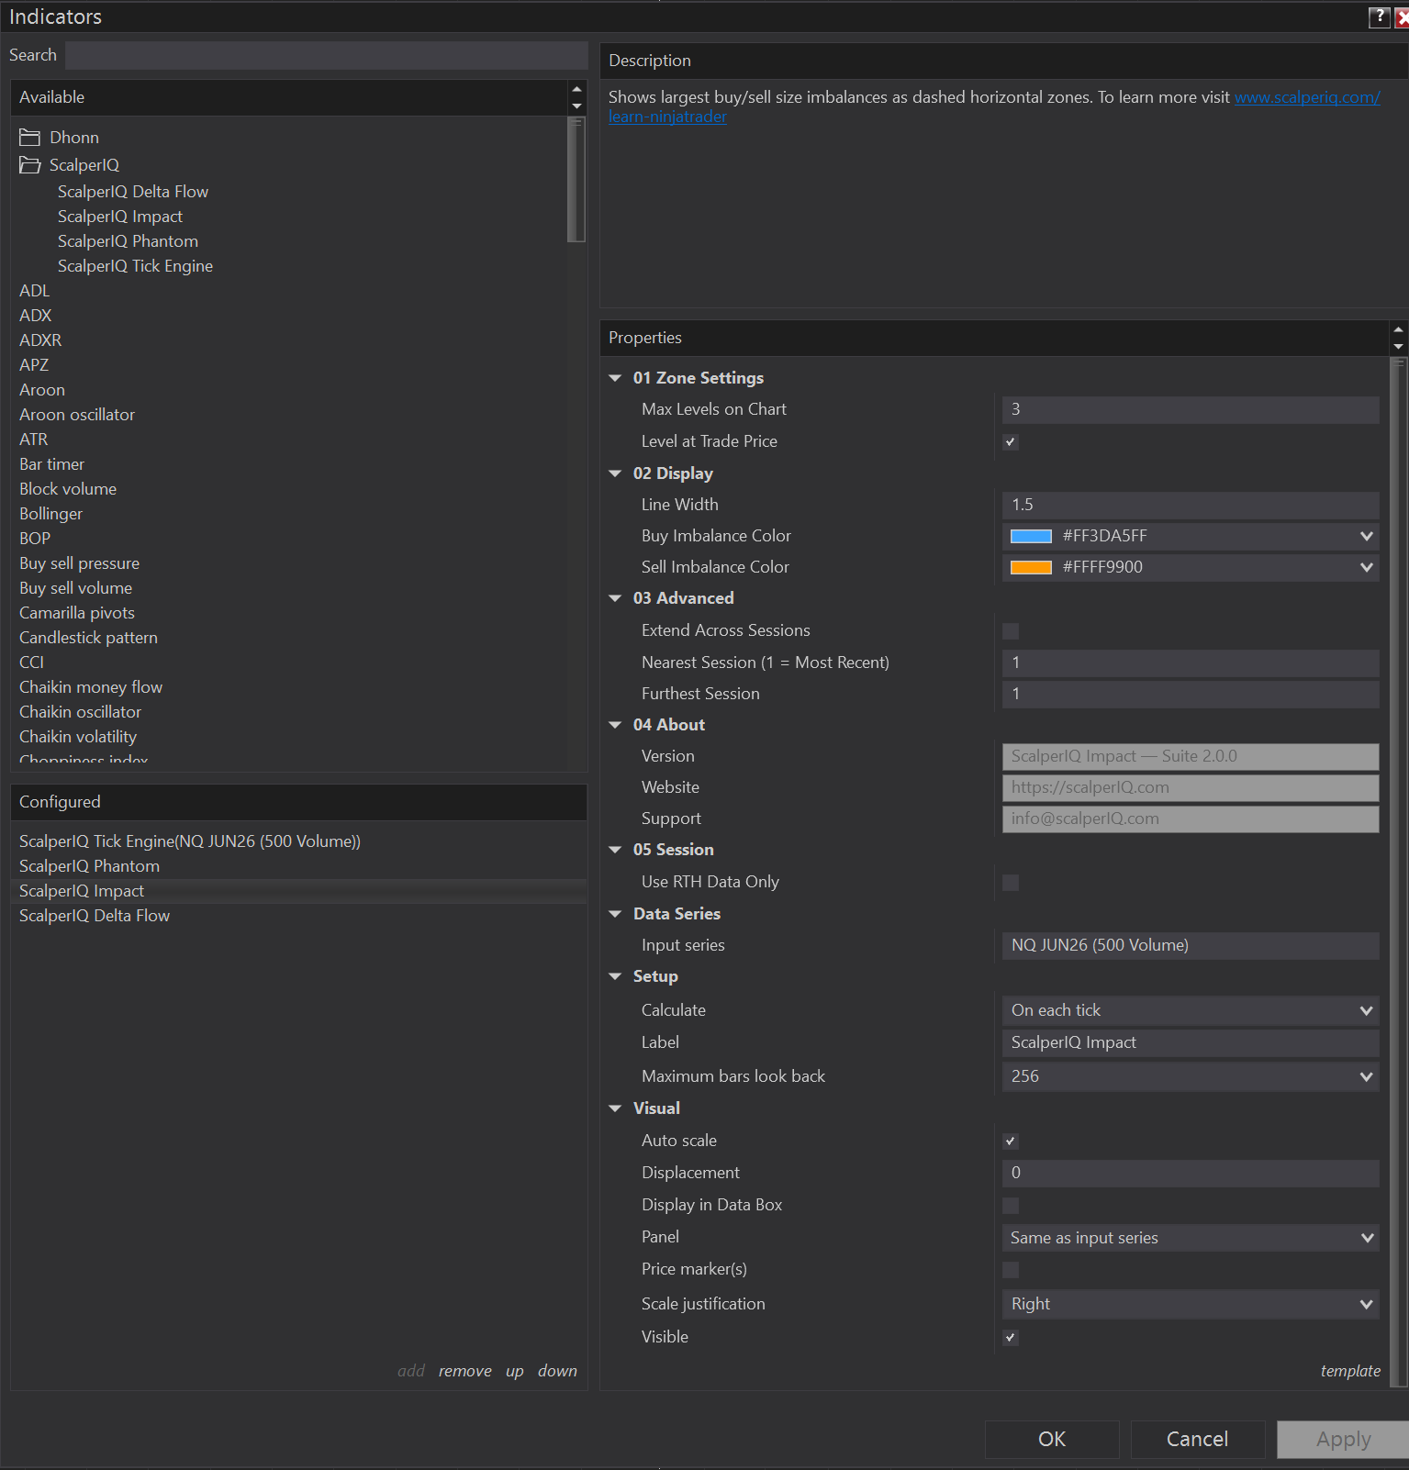The width and height of the screenshot is (1409, 1470).
Task: Select the Camarilla pivots indicator
Action: (77, 613)
